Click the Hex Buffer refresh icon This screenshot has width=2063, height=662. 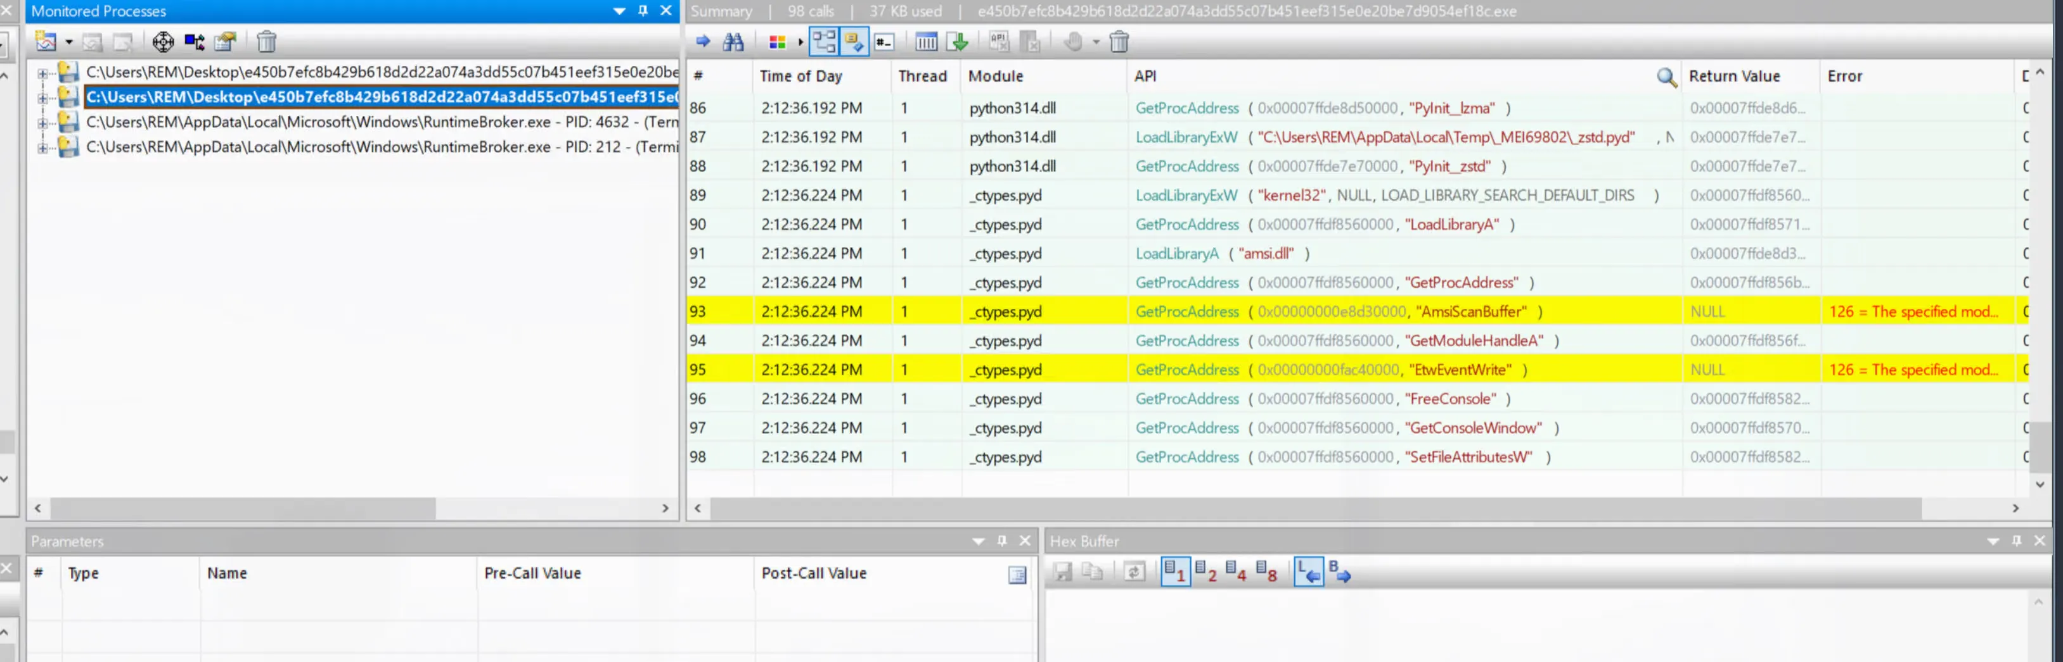click(1134, 573)
